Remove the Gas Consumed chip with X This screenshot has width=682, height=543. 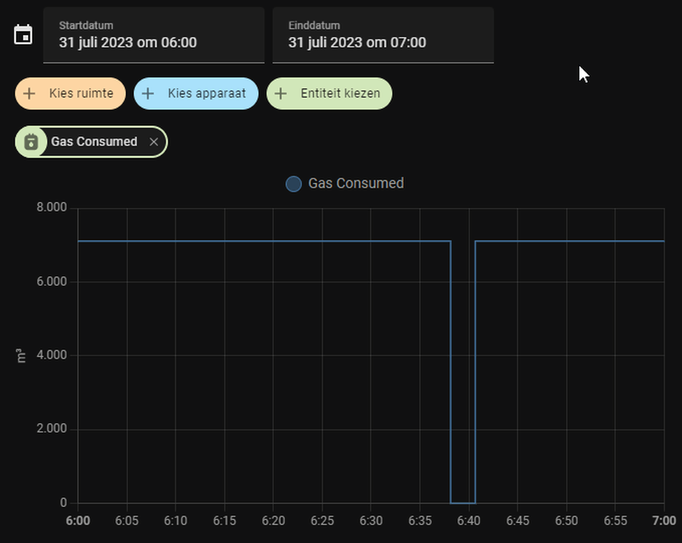click(x=154, y=142)
